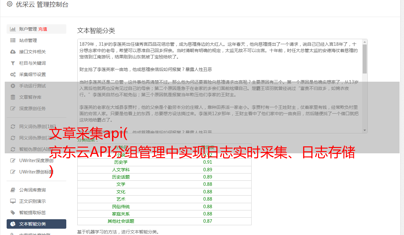This screenshot has height=235, width=404.
Task: Click the 0.91 confidence value
Action: click(x=208, y=162)
